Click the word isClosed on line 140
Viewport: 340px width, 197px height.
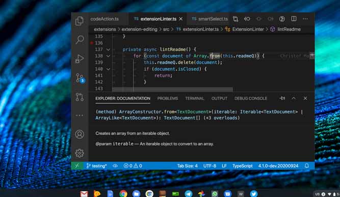pos(189,69)
